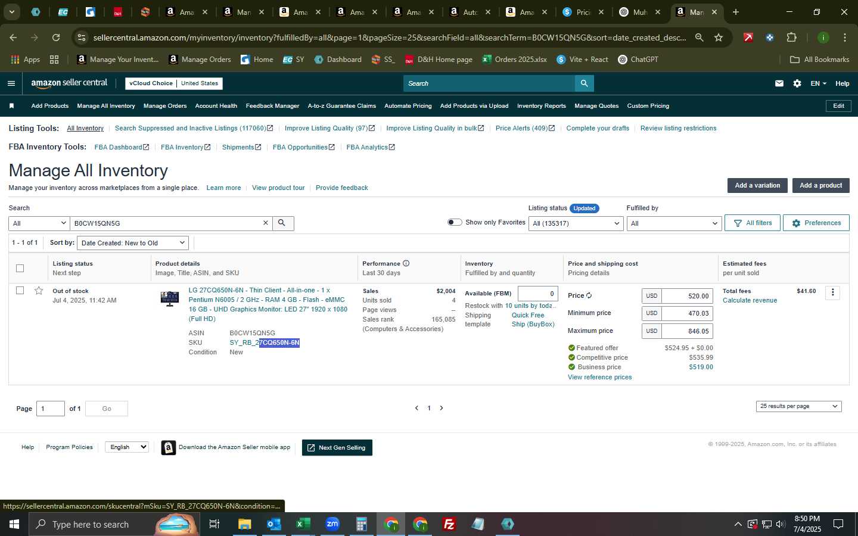Open Feedback Manager nav item
Screen dimensions: 858x536
[272, 106]
